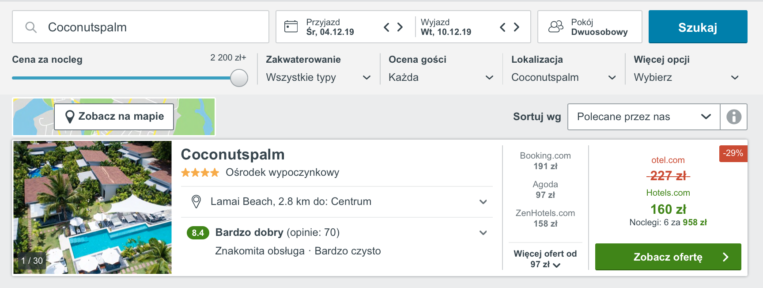Move checkout date back one day
Screen dimensions: 763x288
point(502,27)
